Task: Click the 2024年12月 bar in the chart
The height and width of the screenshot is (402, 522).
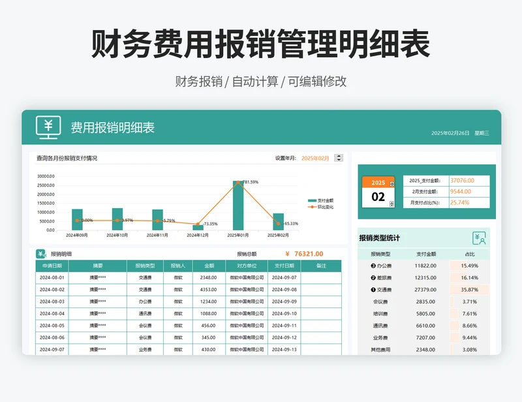Action: pyautogui.click(x=198, y=228)
